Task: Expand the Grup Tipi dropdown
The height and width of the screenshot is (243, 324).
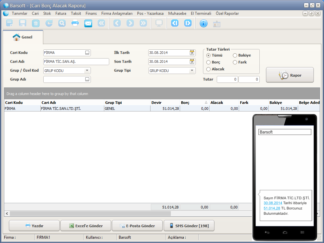Action: [192, 70]
